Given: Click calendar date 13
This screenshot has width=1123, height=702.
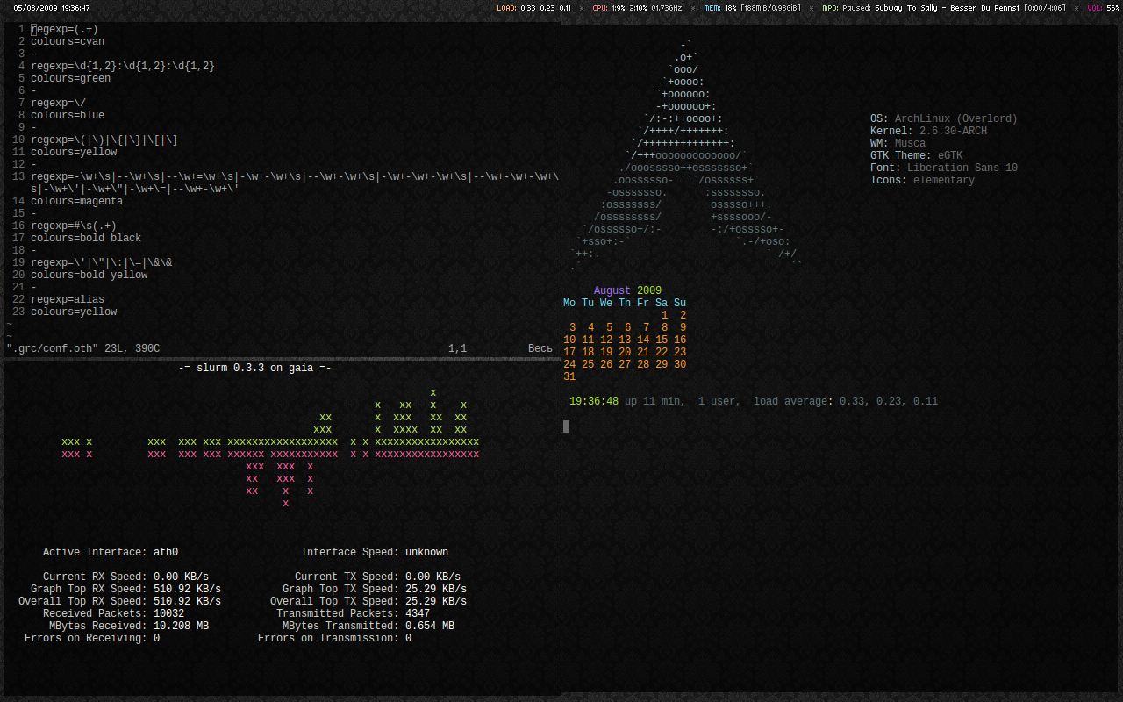Looking at the screenshot, I should (x=625, y=340).
